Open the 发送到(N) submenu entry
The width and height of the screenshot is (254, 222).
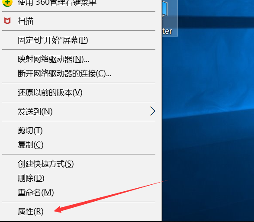(x=79, y=112)
